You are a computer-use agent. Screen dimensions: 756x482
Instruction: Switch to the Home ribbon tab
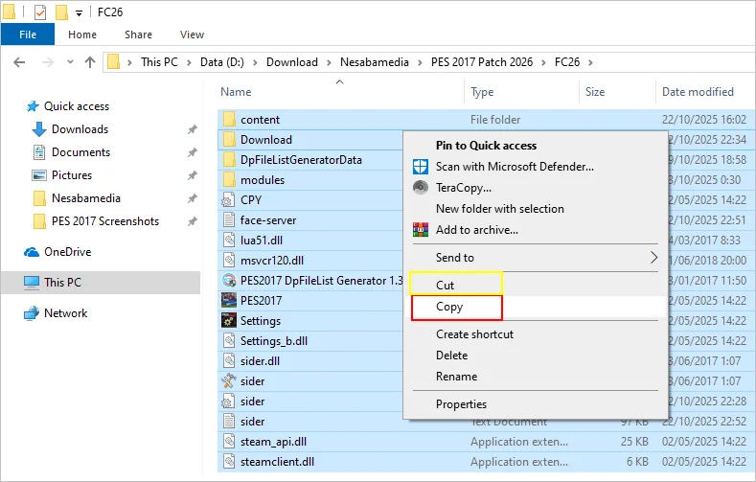[x=82, y=34]
